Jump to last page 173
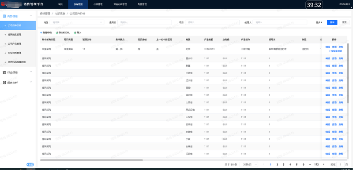 point(316,164)
